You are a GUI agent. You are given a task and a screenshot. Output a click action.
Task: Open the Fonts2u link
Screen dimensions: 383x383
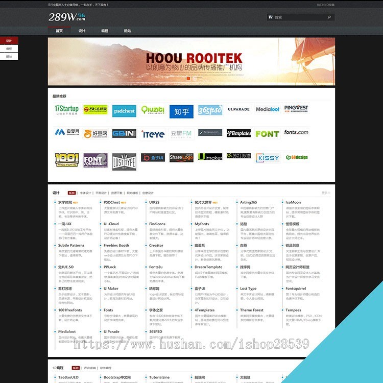coord(156,267)
